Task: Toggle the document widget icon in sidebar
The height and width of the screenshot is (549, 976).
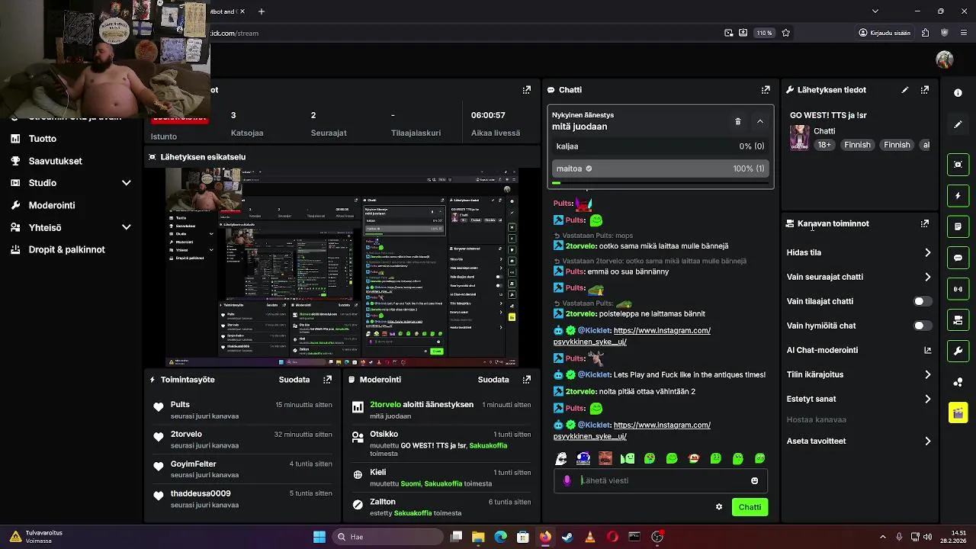Action: coord(958,226)
